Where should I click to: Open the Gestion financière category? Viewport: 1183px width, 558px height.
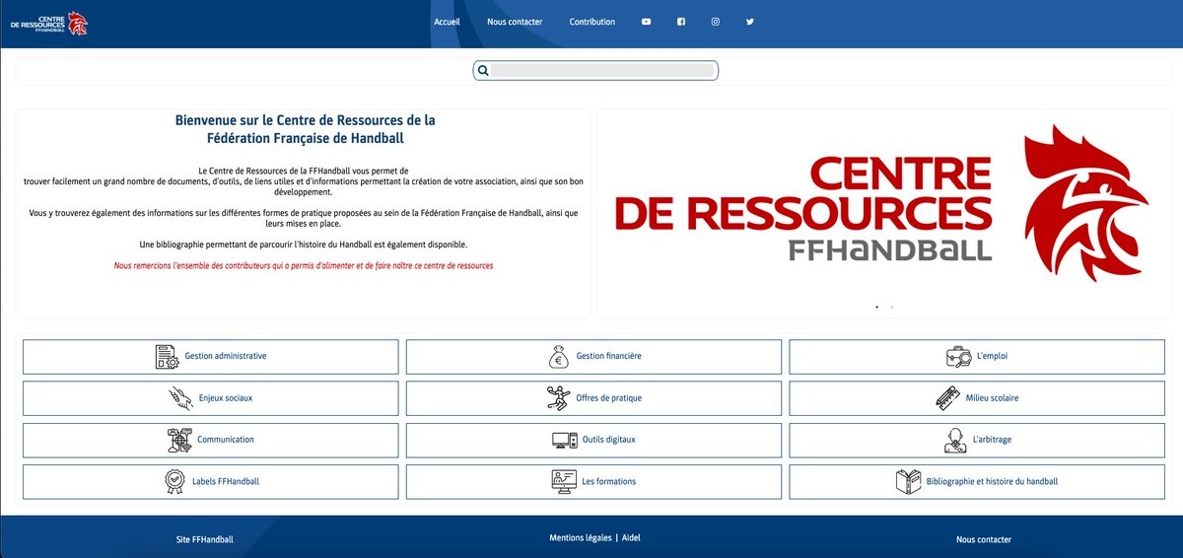tap(593, 357)
